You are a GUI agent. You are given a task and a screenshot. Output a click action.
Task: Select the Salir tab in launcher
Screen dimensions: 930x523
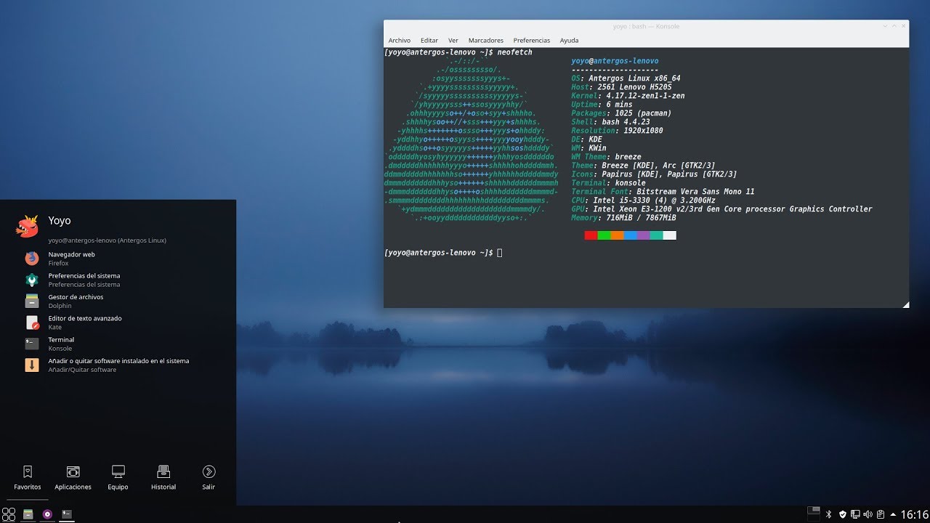(x=209, y=477)
